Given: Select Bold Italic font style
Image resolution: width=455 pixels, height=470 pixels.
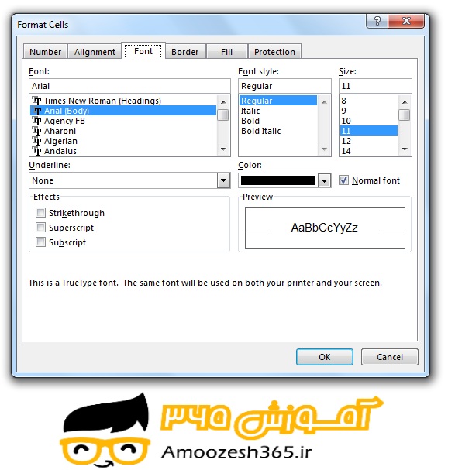Looking at the screenshot, I should click(260, 131).
